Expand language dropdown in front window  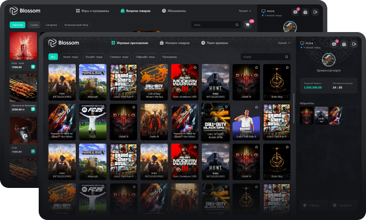click(x=284, y=43)
